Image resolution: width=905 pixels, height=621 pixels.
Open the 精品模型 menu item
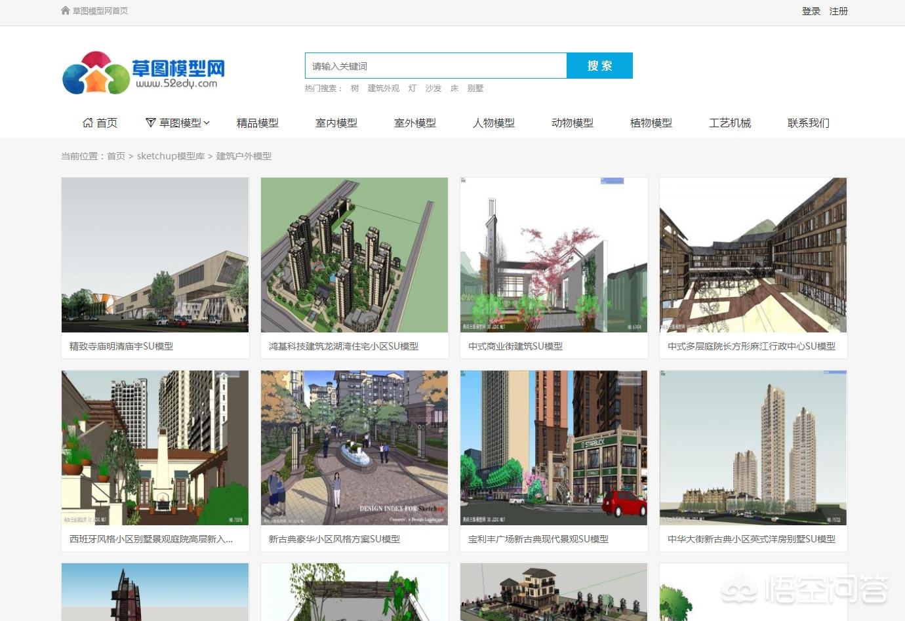pos(258,123)
